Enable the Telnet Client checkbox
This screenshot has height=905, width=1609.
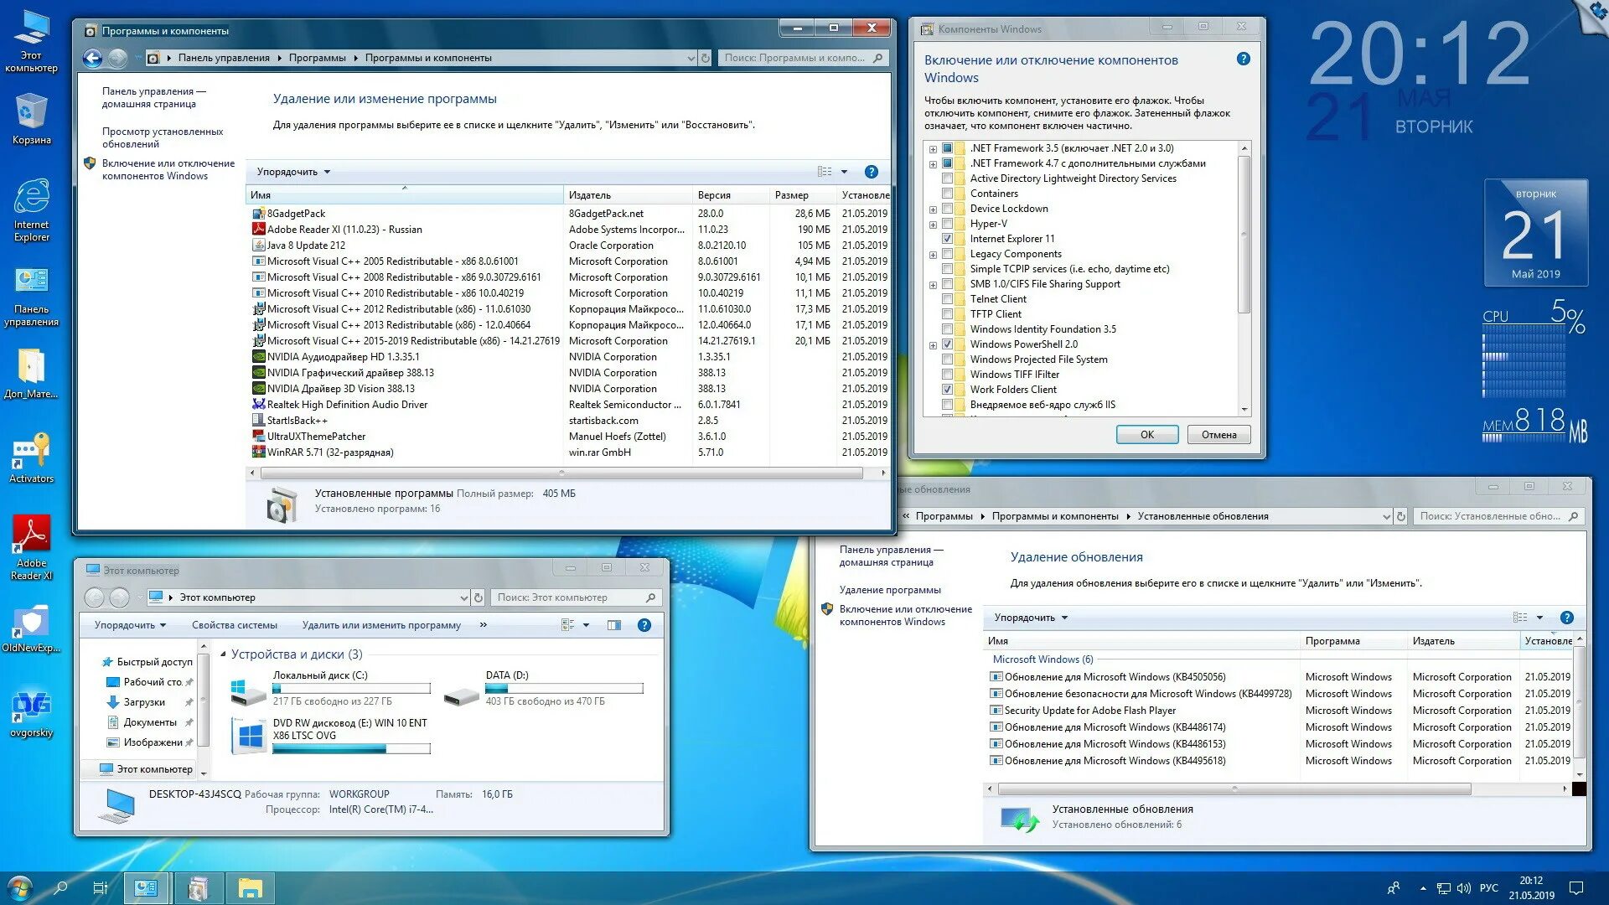[947, 299]
